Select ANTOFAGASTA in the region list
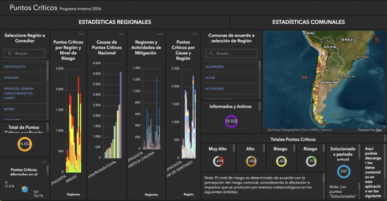 [15, 67]
